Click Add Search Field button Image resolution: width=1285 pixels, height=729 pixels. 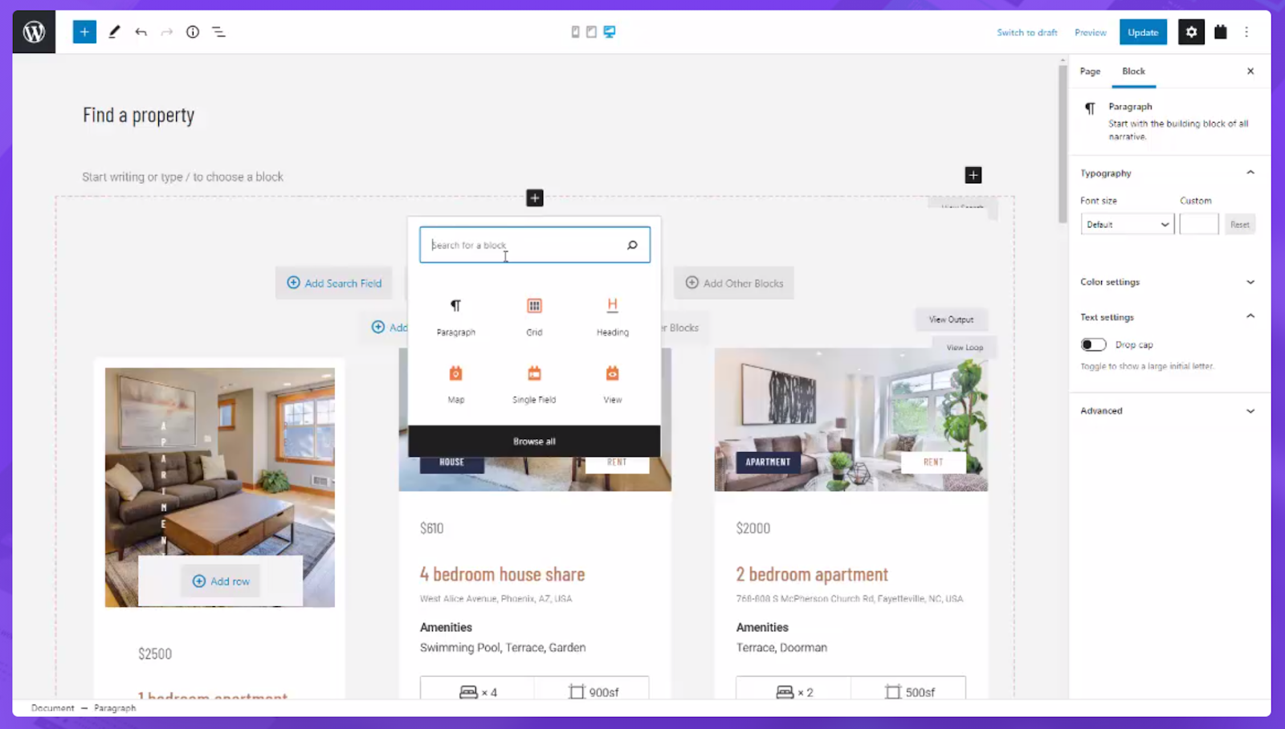click(x=334, y=283)
